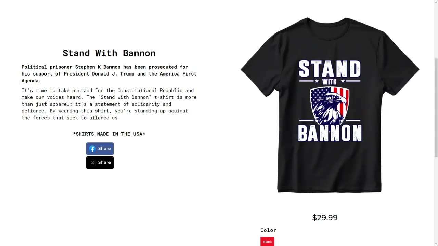Click the "Stand With Bannon" page heading

click(109, 53)
